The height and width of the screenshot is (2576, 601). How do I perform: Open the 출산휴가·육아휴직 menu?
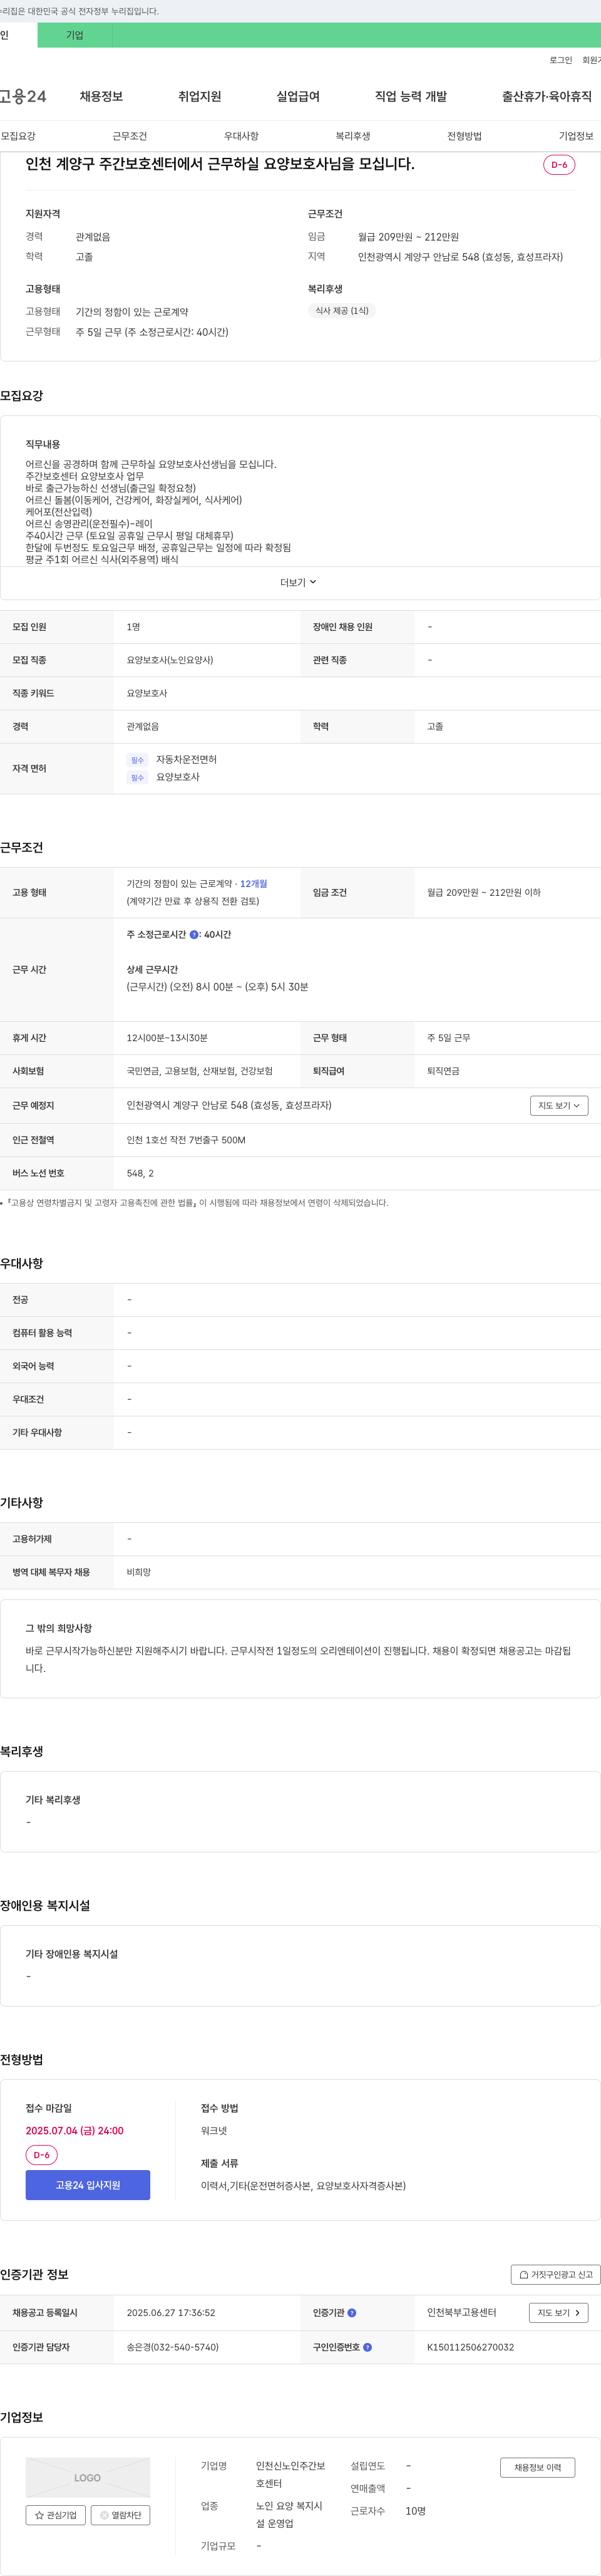(x=546, y=96)
